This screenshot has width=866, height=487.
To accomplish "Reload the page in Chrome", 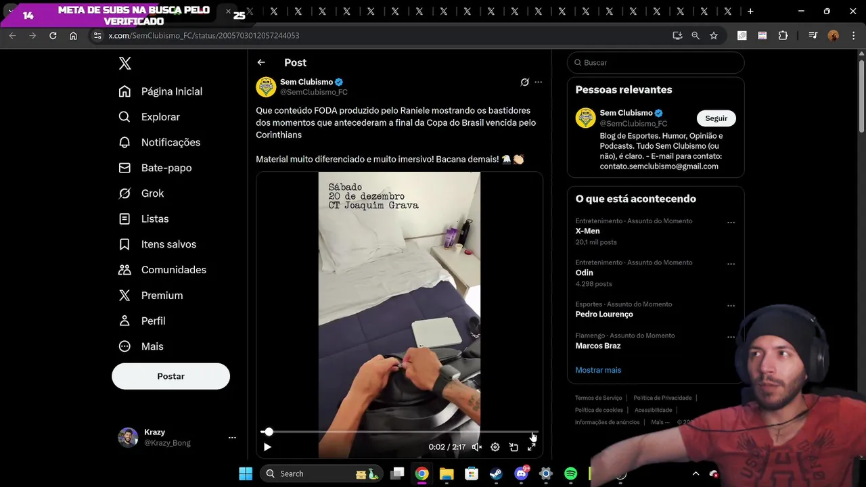I will point(53,35).
